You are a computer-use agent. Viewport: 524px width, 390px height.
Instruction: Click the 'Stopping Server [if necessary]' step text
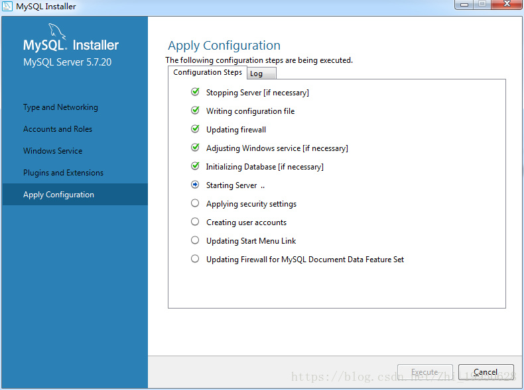tap(257, 93)
